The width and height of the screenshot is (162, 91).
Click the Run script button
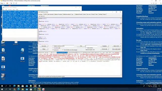coord(44,46)
